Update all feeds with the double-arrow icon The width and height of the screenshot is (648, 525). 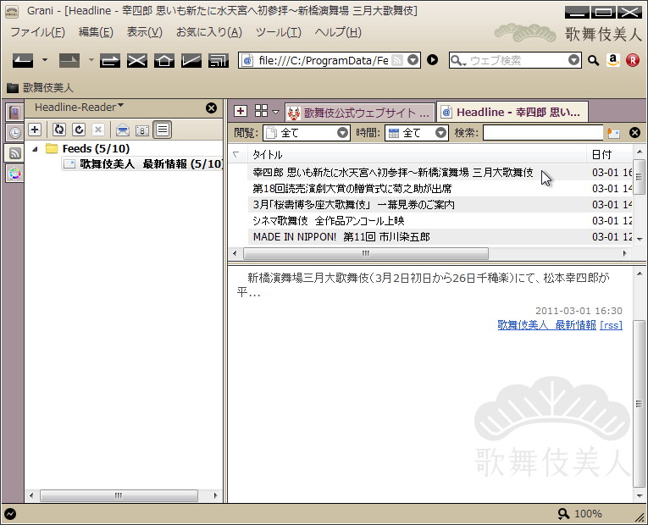coord(59,130)
